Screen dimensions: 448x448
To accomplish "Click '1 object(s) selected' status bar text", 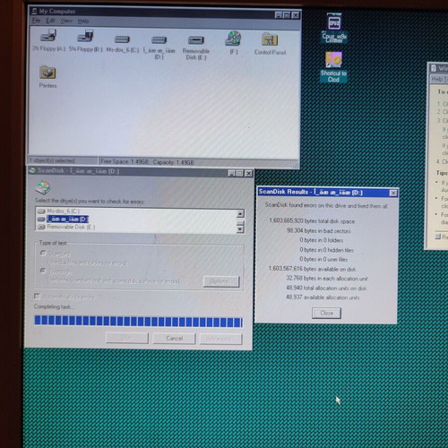I will click(x=52, y=160).
